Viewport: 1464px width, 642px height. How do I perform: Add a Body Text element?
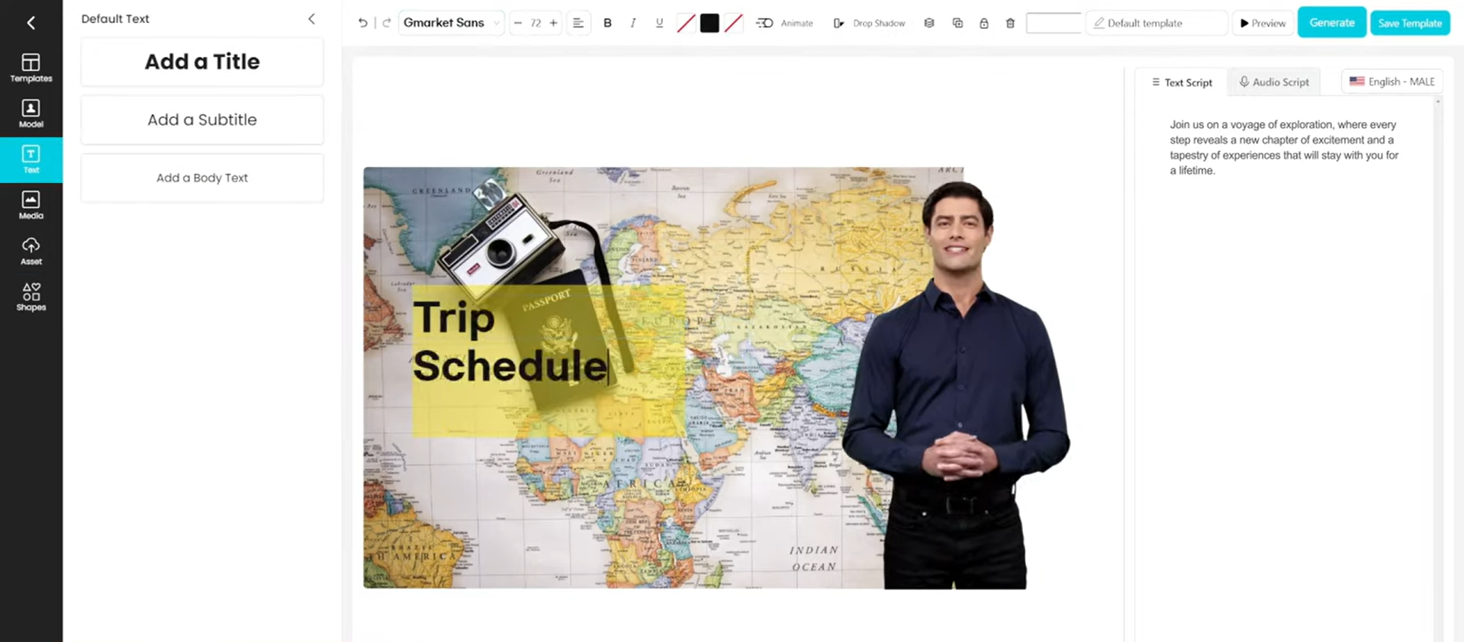click(202, 178)
